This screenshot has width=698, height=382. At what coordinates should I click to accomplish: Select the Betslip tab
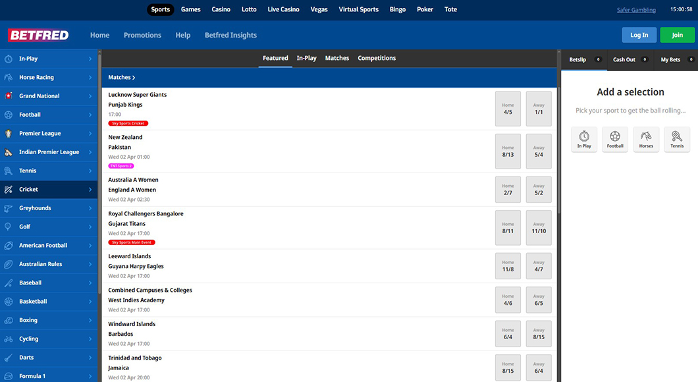point(584,60)
